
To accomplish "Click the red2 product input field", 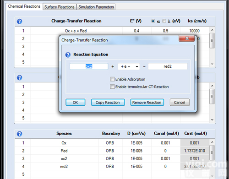I will click(168, 66).
